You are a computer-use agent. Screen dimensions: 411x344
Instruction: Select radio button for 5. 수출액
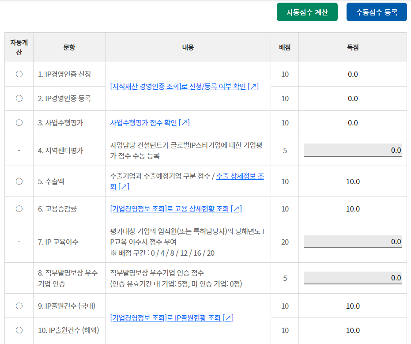pos(19,181)
